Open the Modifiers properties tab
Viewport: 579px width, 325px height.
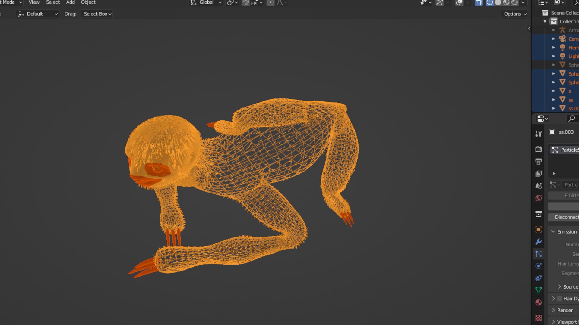(x=538, y=242)
